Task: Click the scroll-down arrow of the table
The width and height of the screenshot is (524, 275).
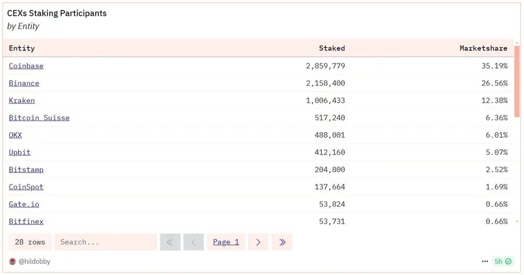Action: pyautogui.click(x=517, y=222)
